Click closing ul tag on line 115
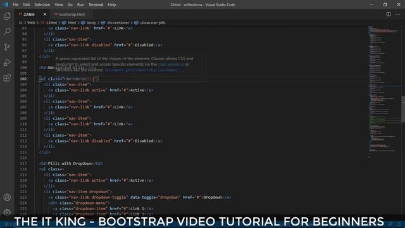 tap(45, 152)
